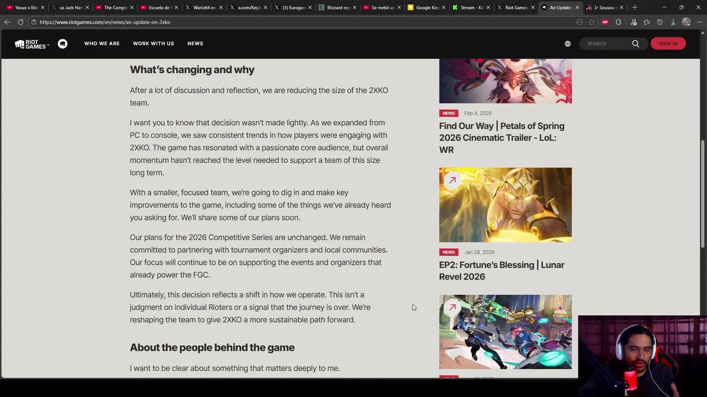The width and height of the screenshot is (707, 397).
Task: Open the Petals of Spring top thumbnail
Action: coord(505,81)
